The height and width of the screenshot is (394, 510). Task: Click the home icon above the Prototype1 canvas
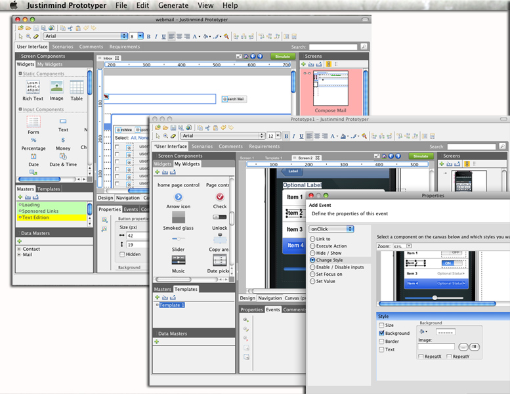click(x=384, y=156)
